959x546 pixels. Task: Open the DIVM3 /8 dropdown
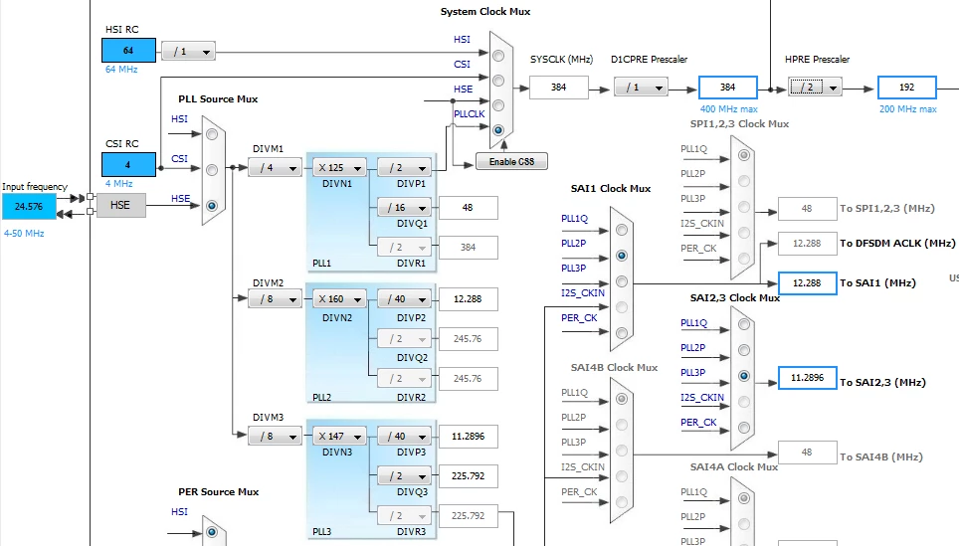pos(275,436)
